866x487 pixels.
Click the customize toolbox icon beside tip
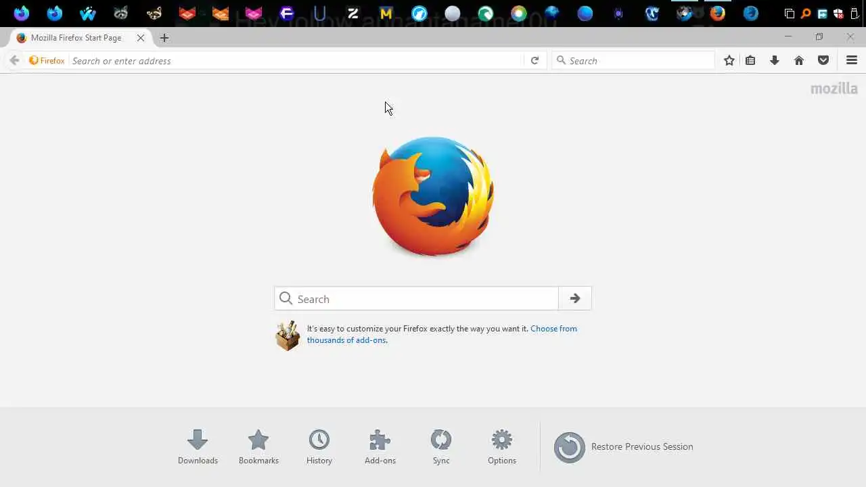pos(288,335)
